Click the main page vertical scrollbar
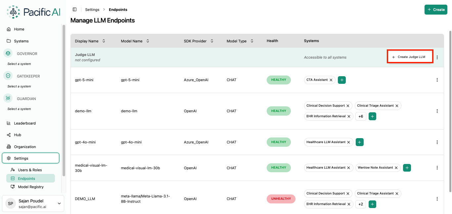The width and height of the screenshot is (452, 214). [x=450, y=111]
